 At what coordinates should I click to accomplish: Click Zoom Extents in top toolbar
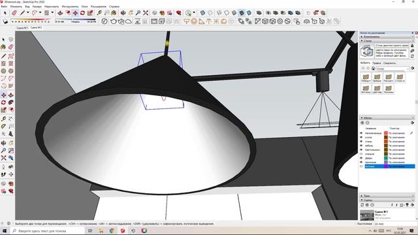click(x=146, y=13)
